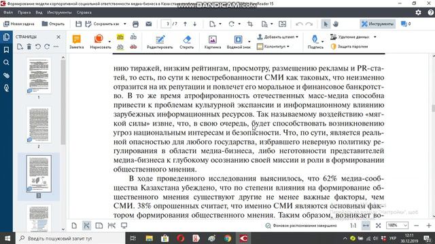Close the Страницы panel
Viewport: 435px width, 244px height.
(58, 37)
